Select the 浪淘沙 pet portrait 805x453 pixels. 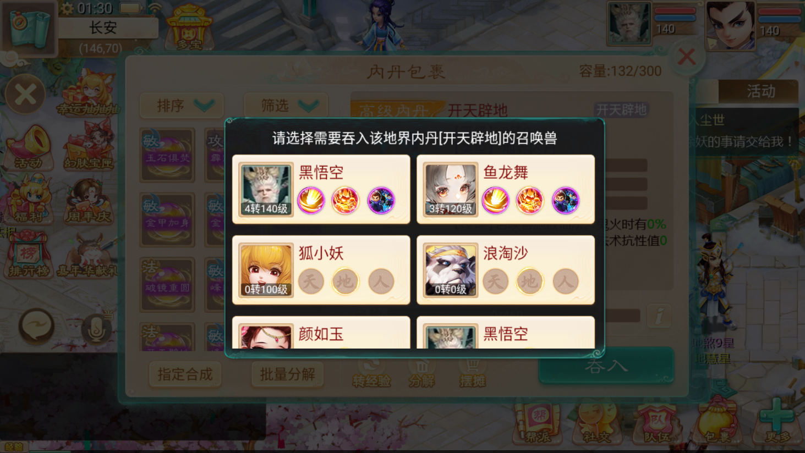point(451,270)
